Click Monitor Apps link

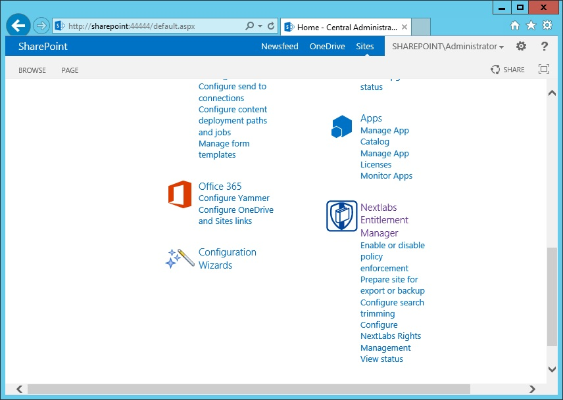pyautogui.click(x=386, y=176)
